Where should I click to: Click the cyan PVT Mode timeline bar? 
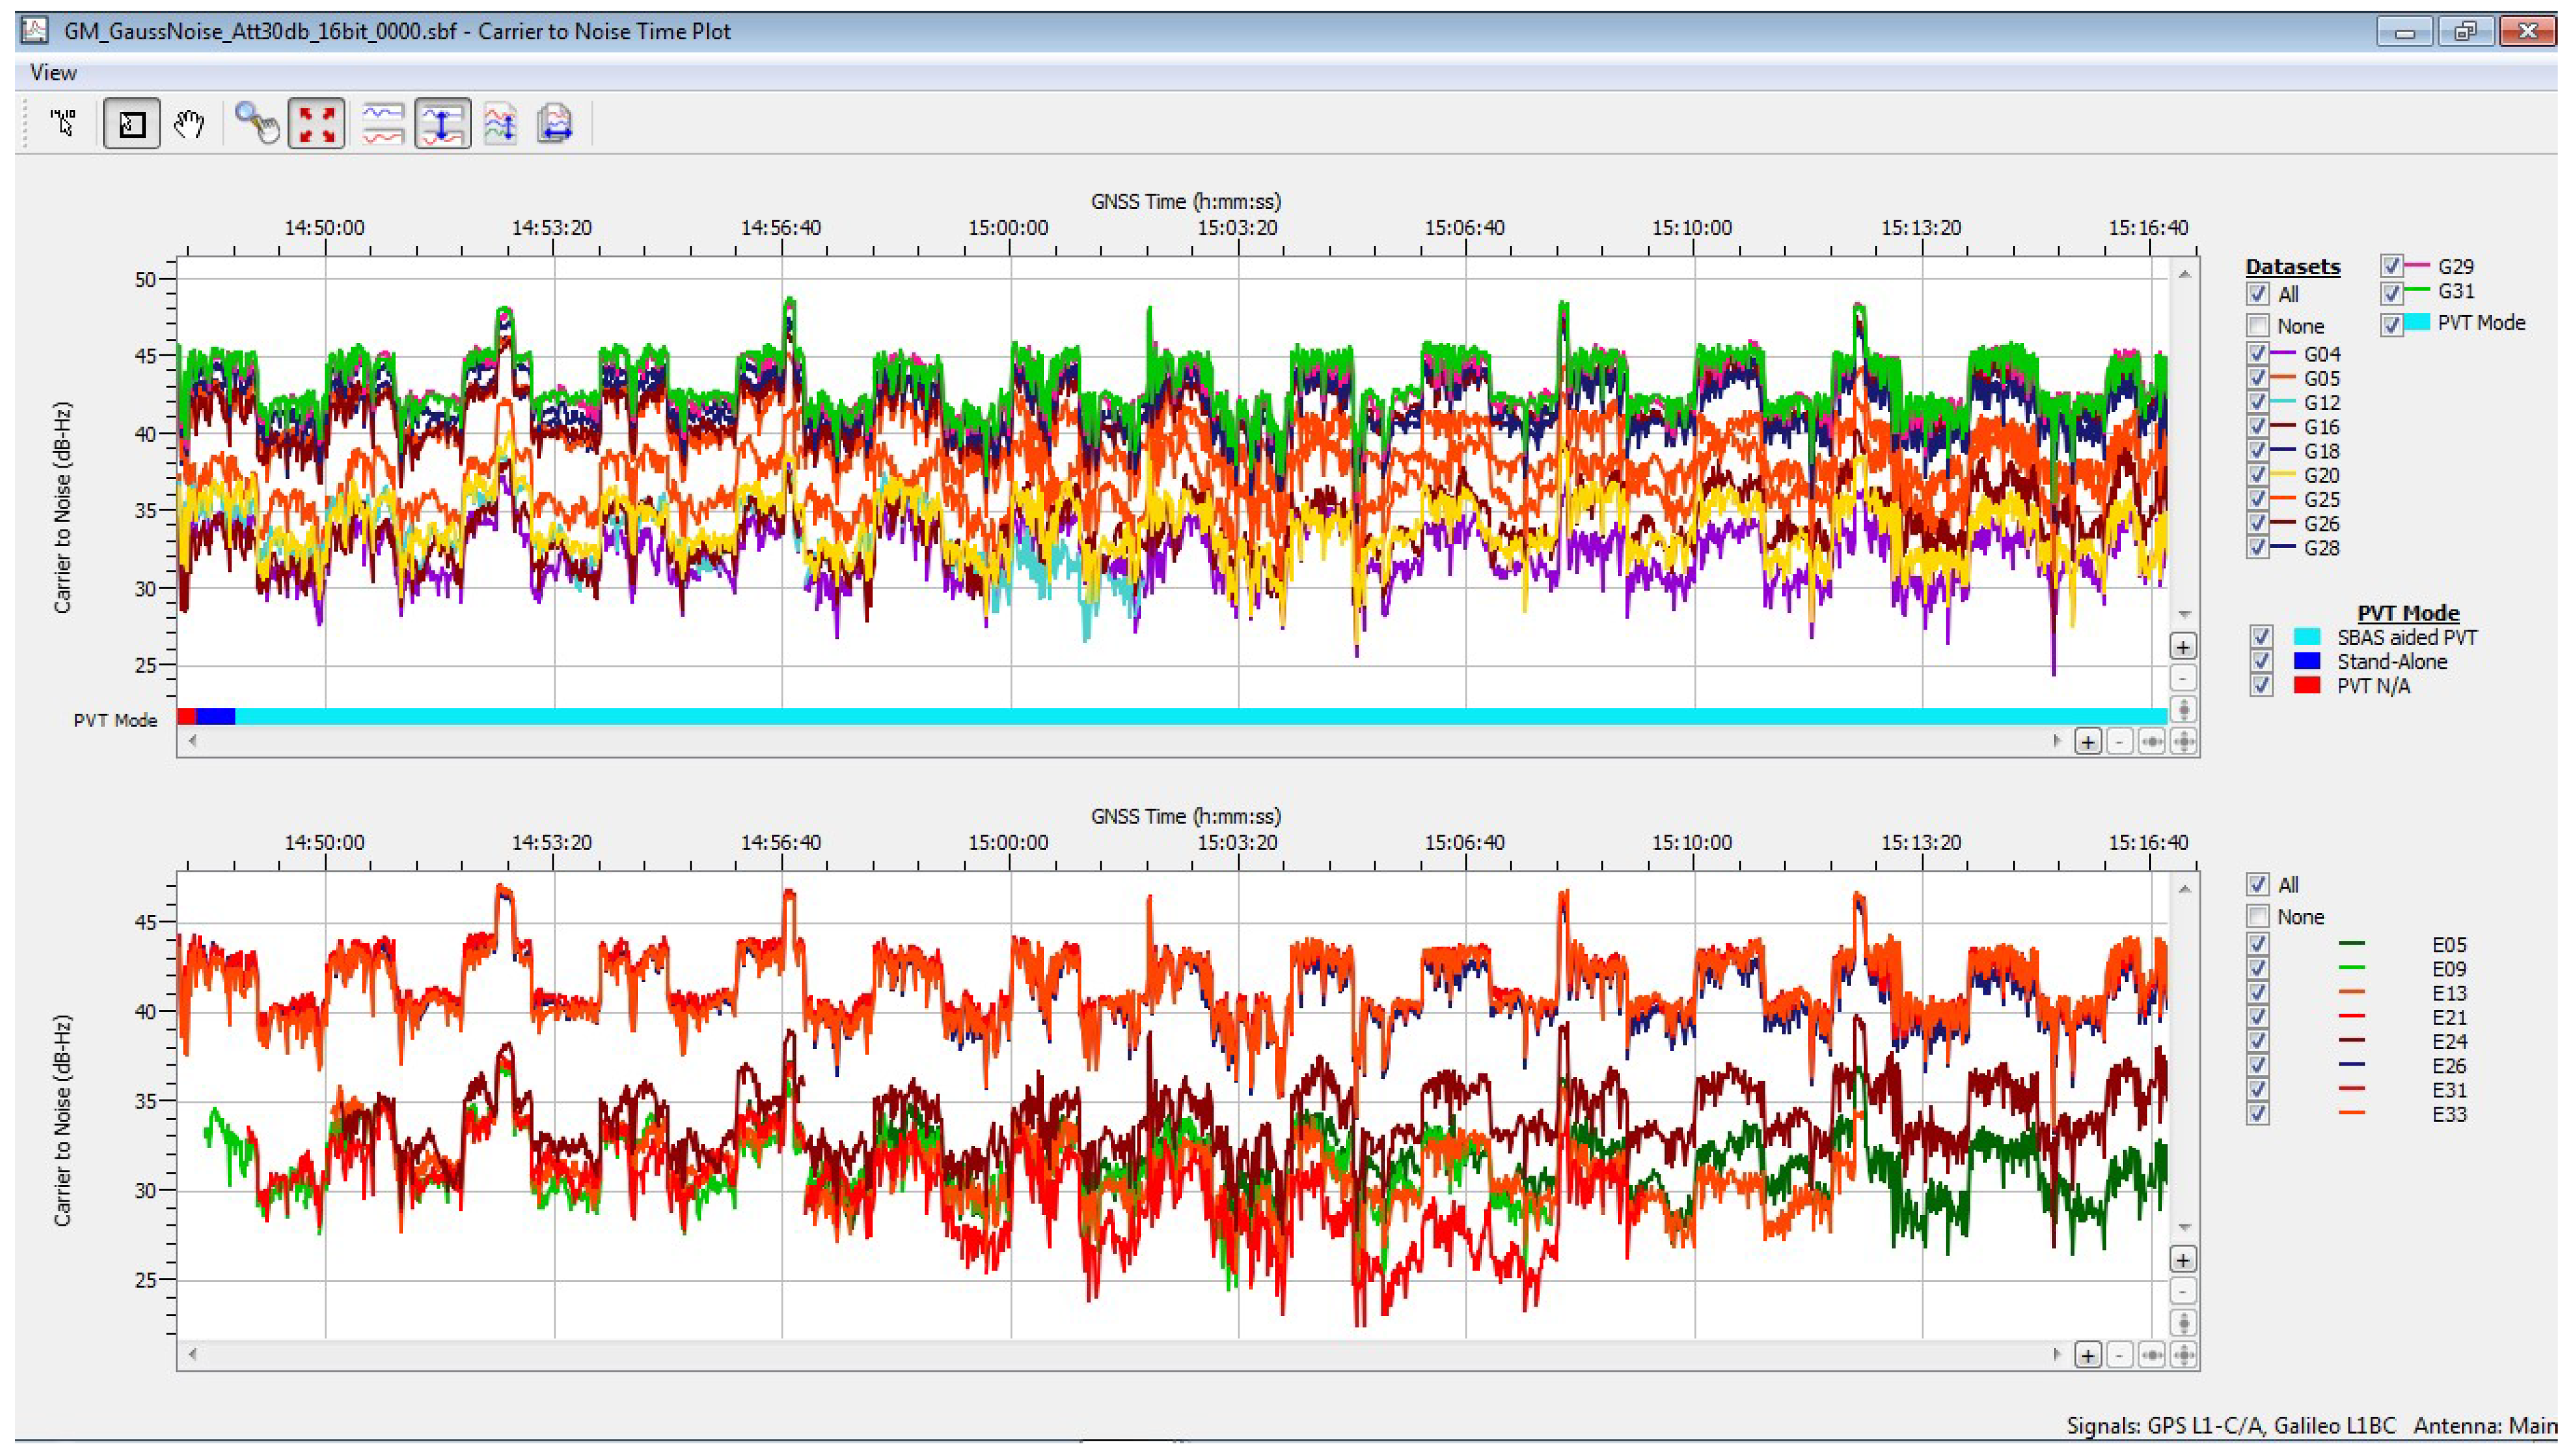pyautogui.click(x=1200, y=716)
